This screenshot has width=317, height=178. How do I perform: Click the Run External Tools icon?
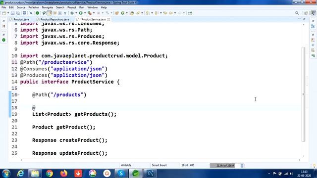(x=90, y=13)
